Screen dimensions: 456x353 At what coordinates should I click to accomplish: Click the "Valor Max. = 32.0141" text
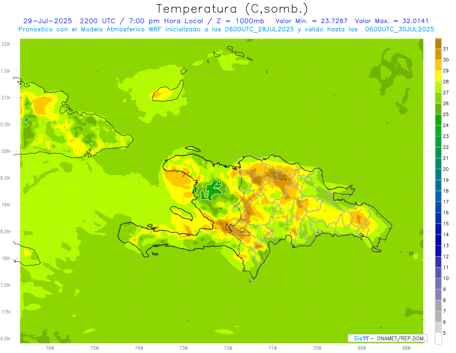coord(392,21)
